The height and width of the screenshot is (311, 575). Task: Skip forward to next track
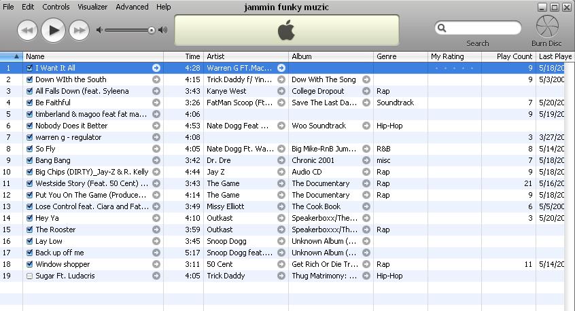[x=80, y=31]
